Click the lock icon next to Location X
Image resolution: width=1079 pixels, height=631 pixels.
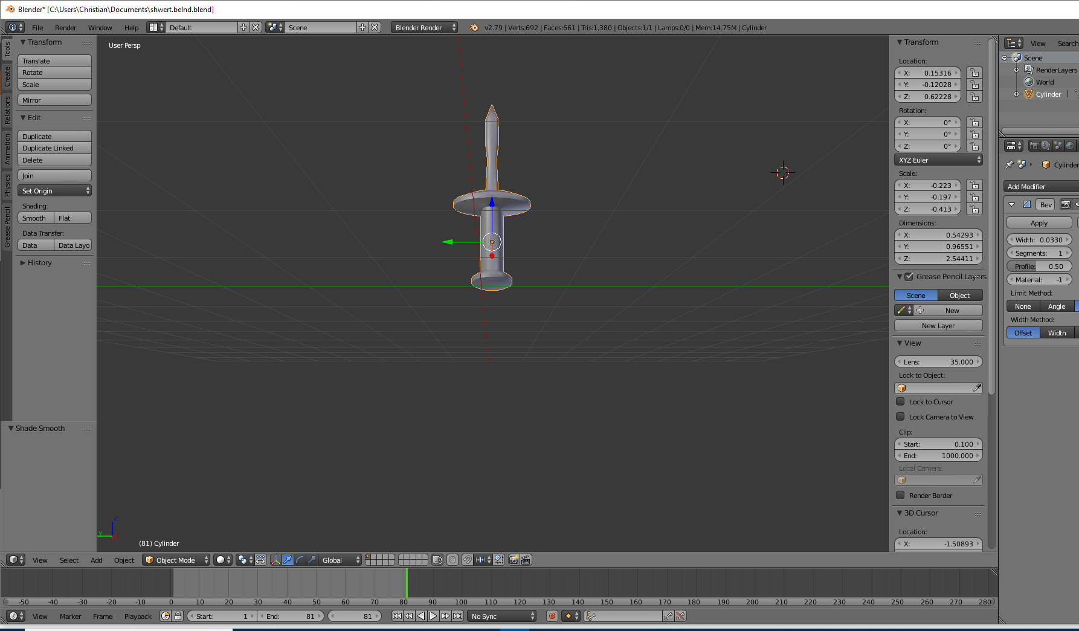[974, 73]
